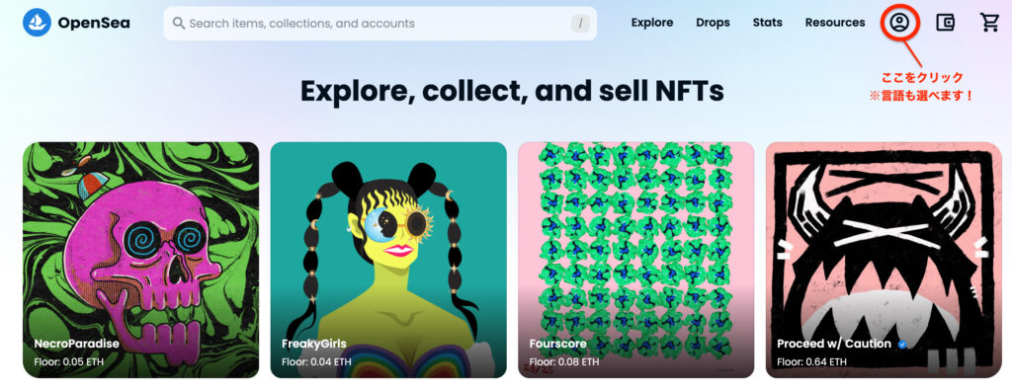Viewport: 1012px width, 391px height.
Task: Open the shopping cart icon
Action: coord(989,23)
